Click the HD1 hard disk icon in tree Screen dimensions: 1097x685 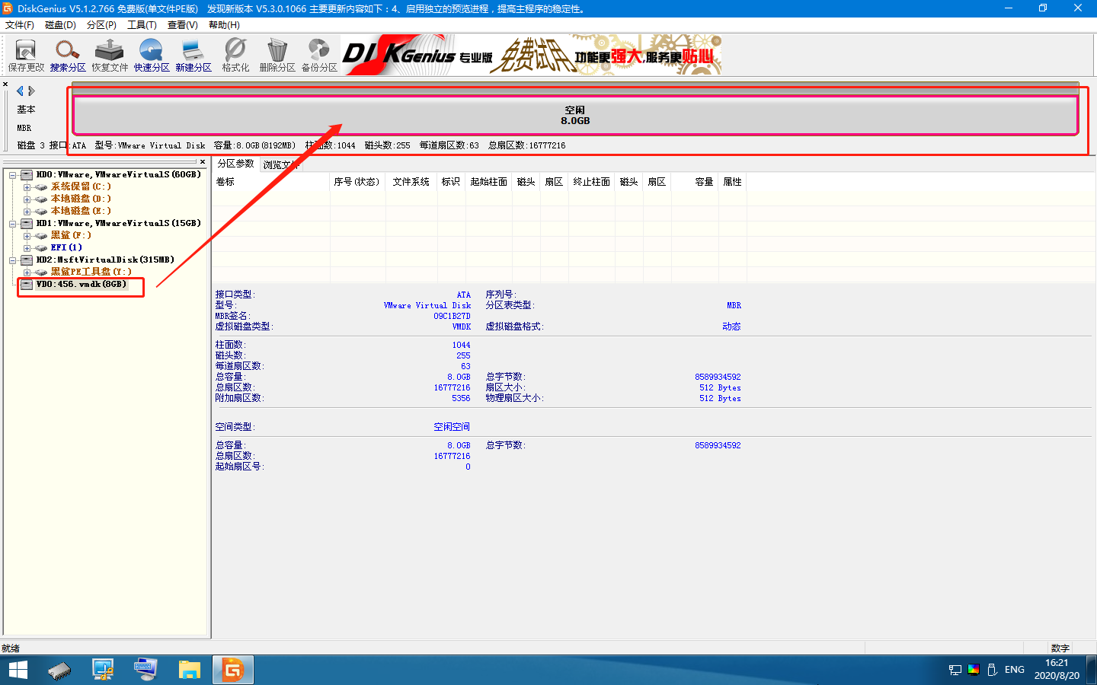[x=27, y=224]
